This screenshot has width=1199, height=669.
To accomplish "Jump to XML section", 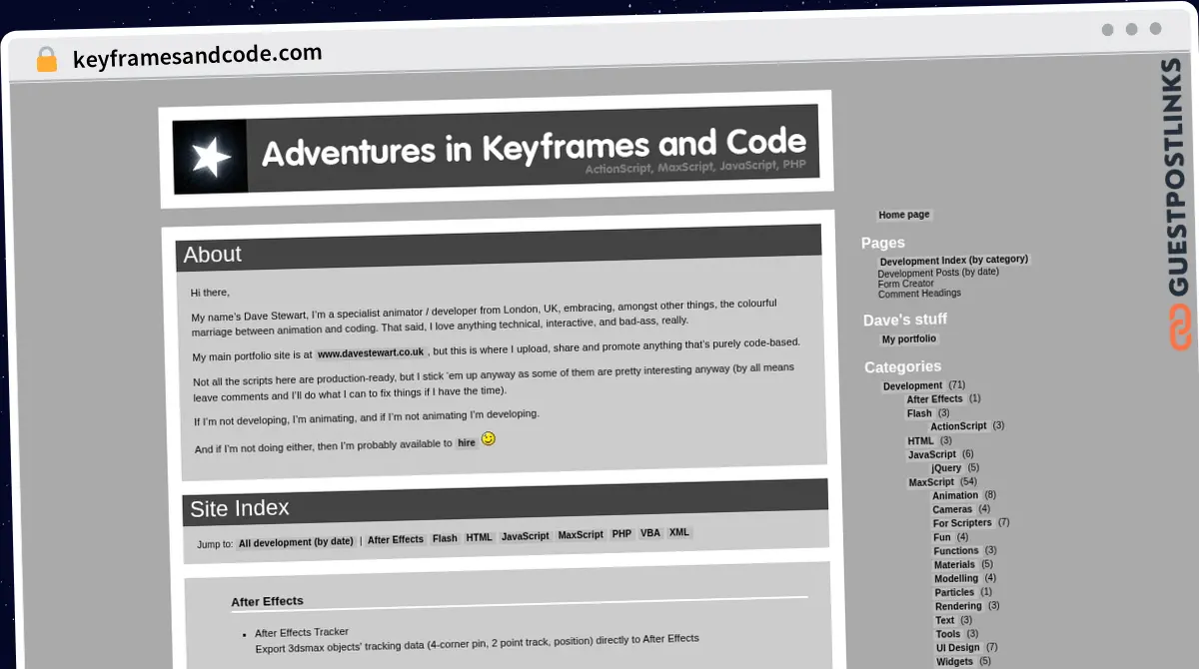I will 679,532.
